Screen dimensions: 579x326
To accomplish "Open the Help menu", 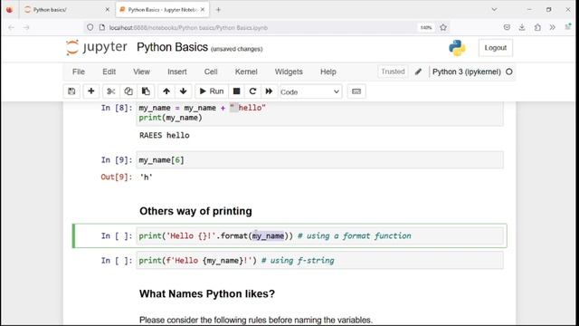I will click(327, 72).
